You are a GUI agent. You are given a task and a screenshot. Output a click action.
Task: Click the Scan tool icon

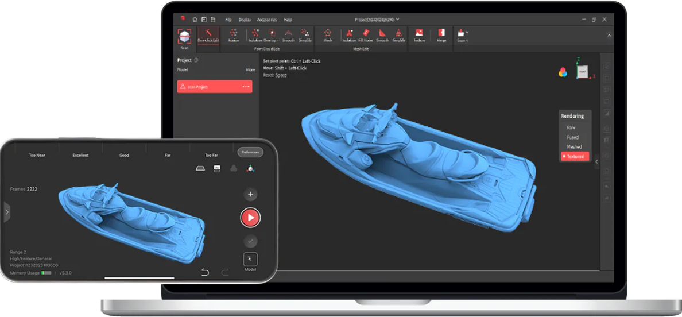(184, 37)
